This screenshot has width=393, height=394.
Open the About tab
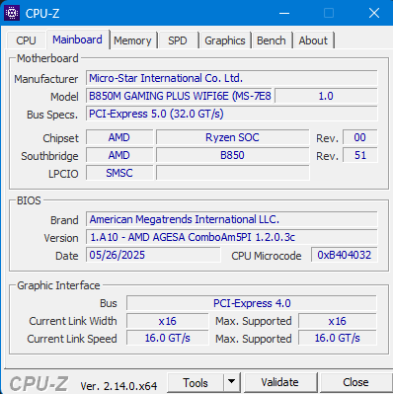point(313,40)
